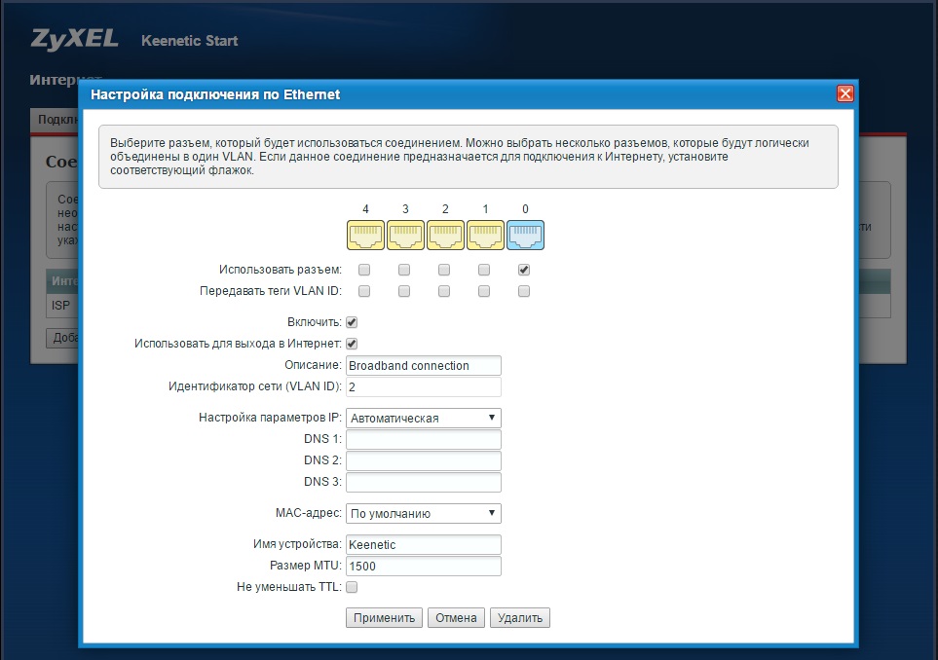
Task: Click the blue WAN port 0 icon
Action: [x=525, y=236]
